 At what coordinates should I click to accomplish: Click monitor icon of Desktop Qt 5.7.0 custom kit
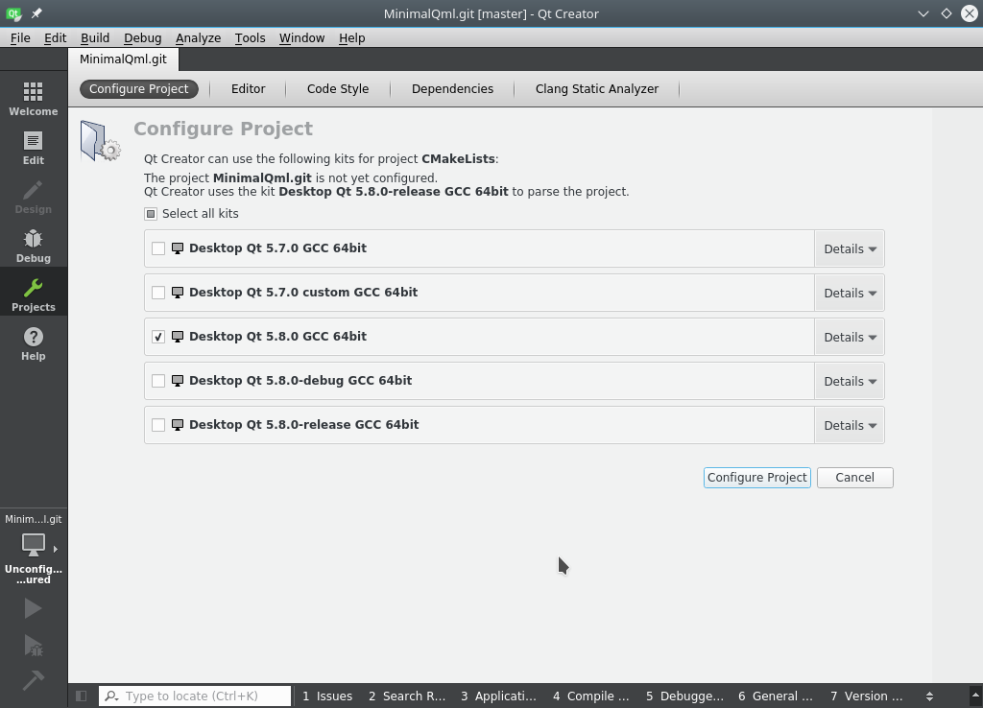(x=178, y=293)
